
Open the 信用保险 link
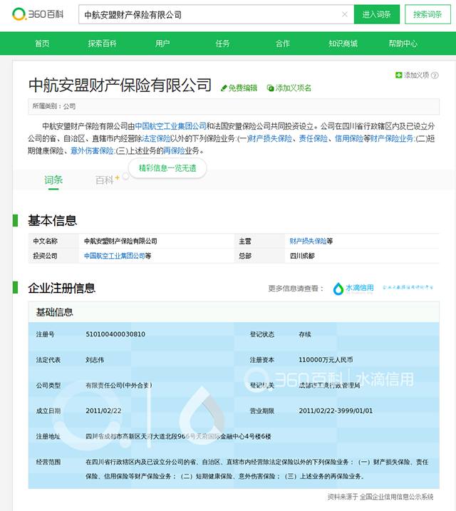(x=349, y=138)
